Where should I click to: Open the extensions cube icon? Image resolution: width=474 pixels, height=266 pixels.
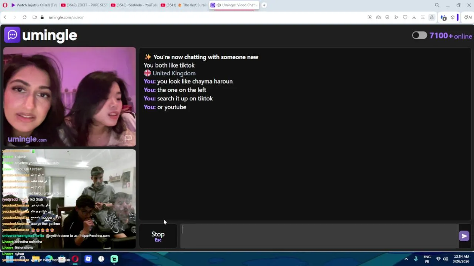click(x=453, y=17)
